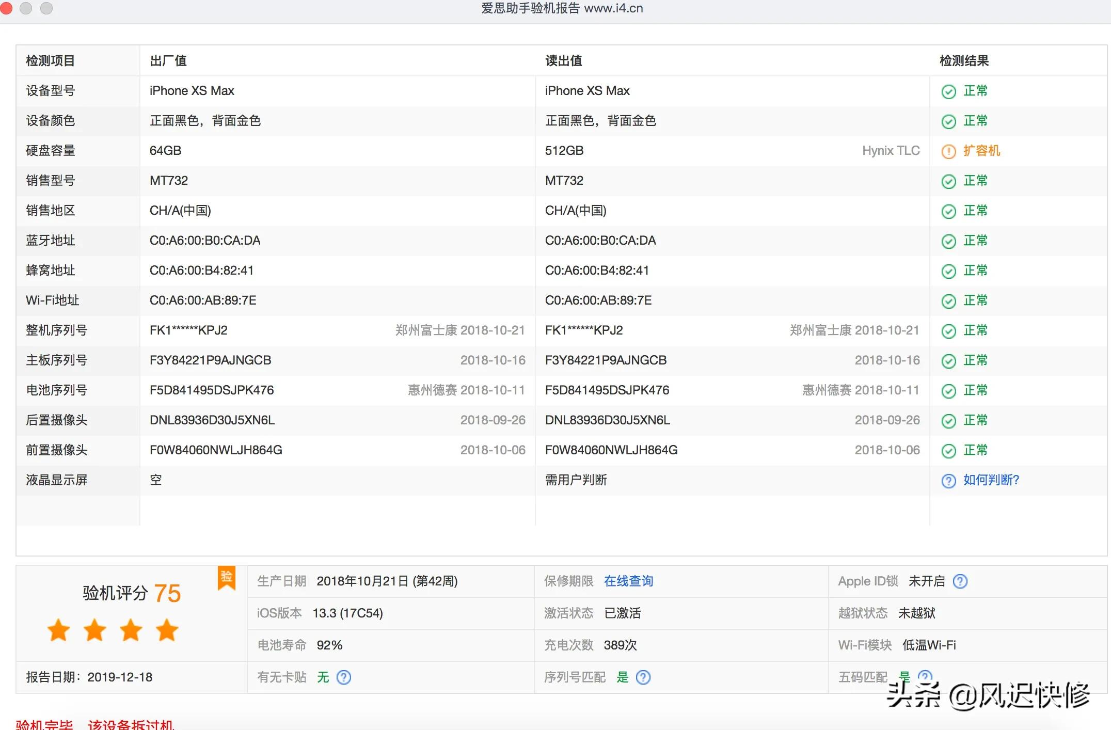Click the 扩容机 result label
Image resolution: width=1111 pixels, height=730 pixels.
coord(981,151)
